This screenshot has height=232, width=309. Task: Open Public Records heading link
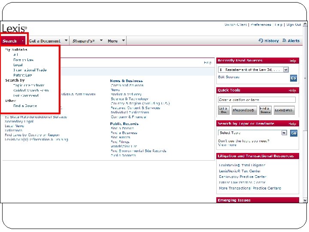[x=124, y=124]
